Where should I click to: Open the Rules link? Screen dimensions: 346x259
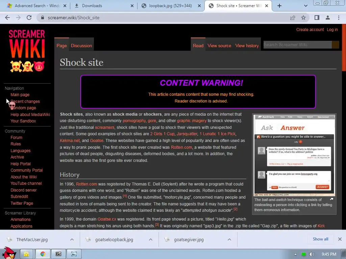coord(16,144)
